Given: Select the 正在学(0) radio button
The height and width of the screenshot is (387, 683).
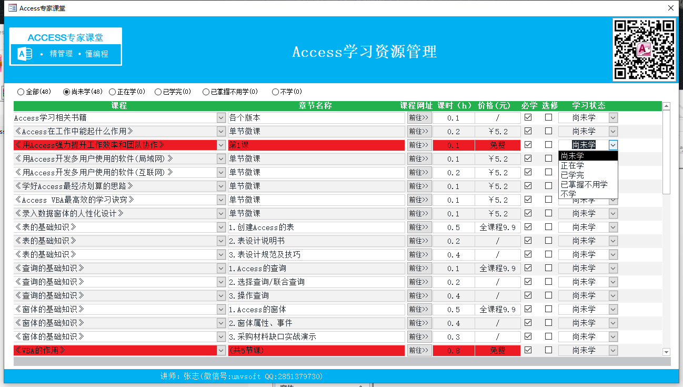Looking at the screenshot, I should pyautogui.click(x=112, y=92).
